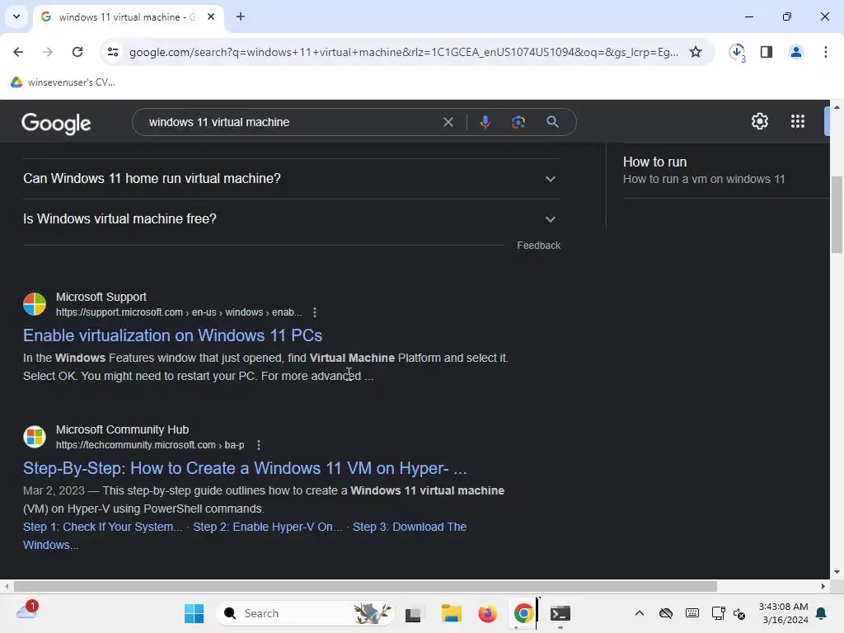Open the Terminal app on the taskbar
Viewport: 844px width, 633px height.
tap(560, 613)
